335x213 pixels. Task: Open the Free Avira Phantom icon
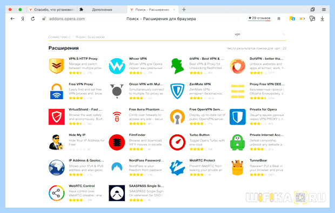117,117
